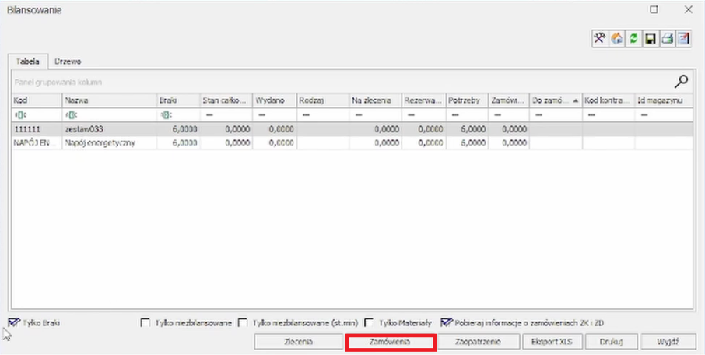The image size is (705, 355).
Task: Click the printer icon in toolbar
Action: point(667,39)
